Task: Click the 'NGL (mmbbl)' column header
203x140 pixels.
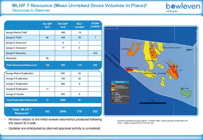Action: click(80, 25)
